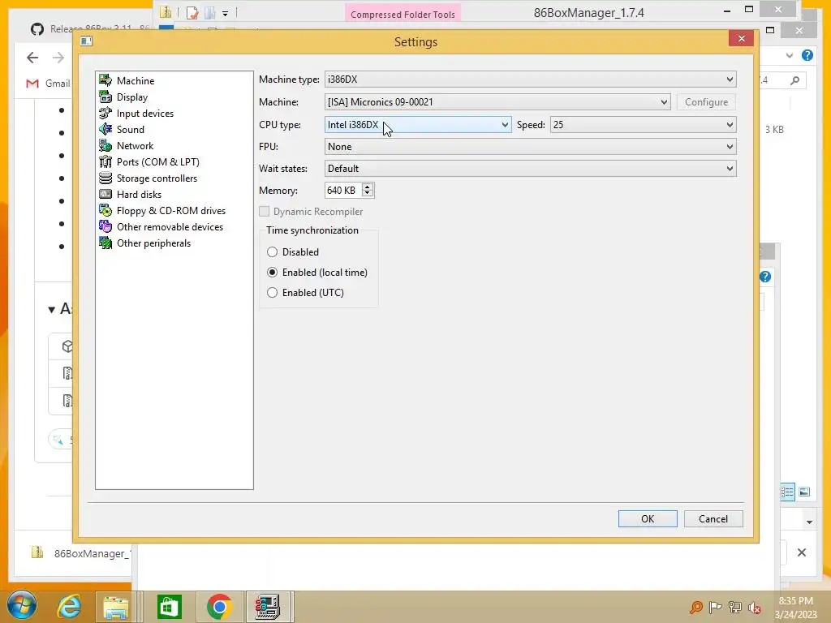Expand the Explorer ribbon chevron
The image size is (831, 623).
point(789,55)
